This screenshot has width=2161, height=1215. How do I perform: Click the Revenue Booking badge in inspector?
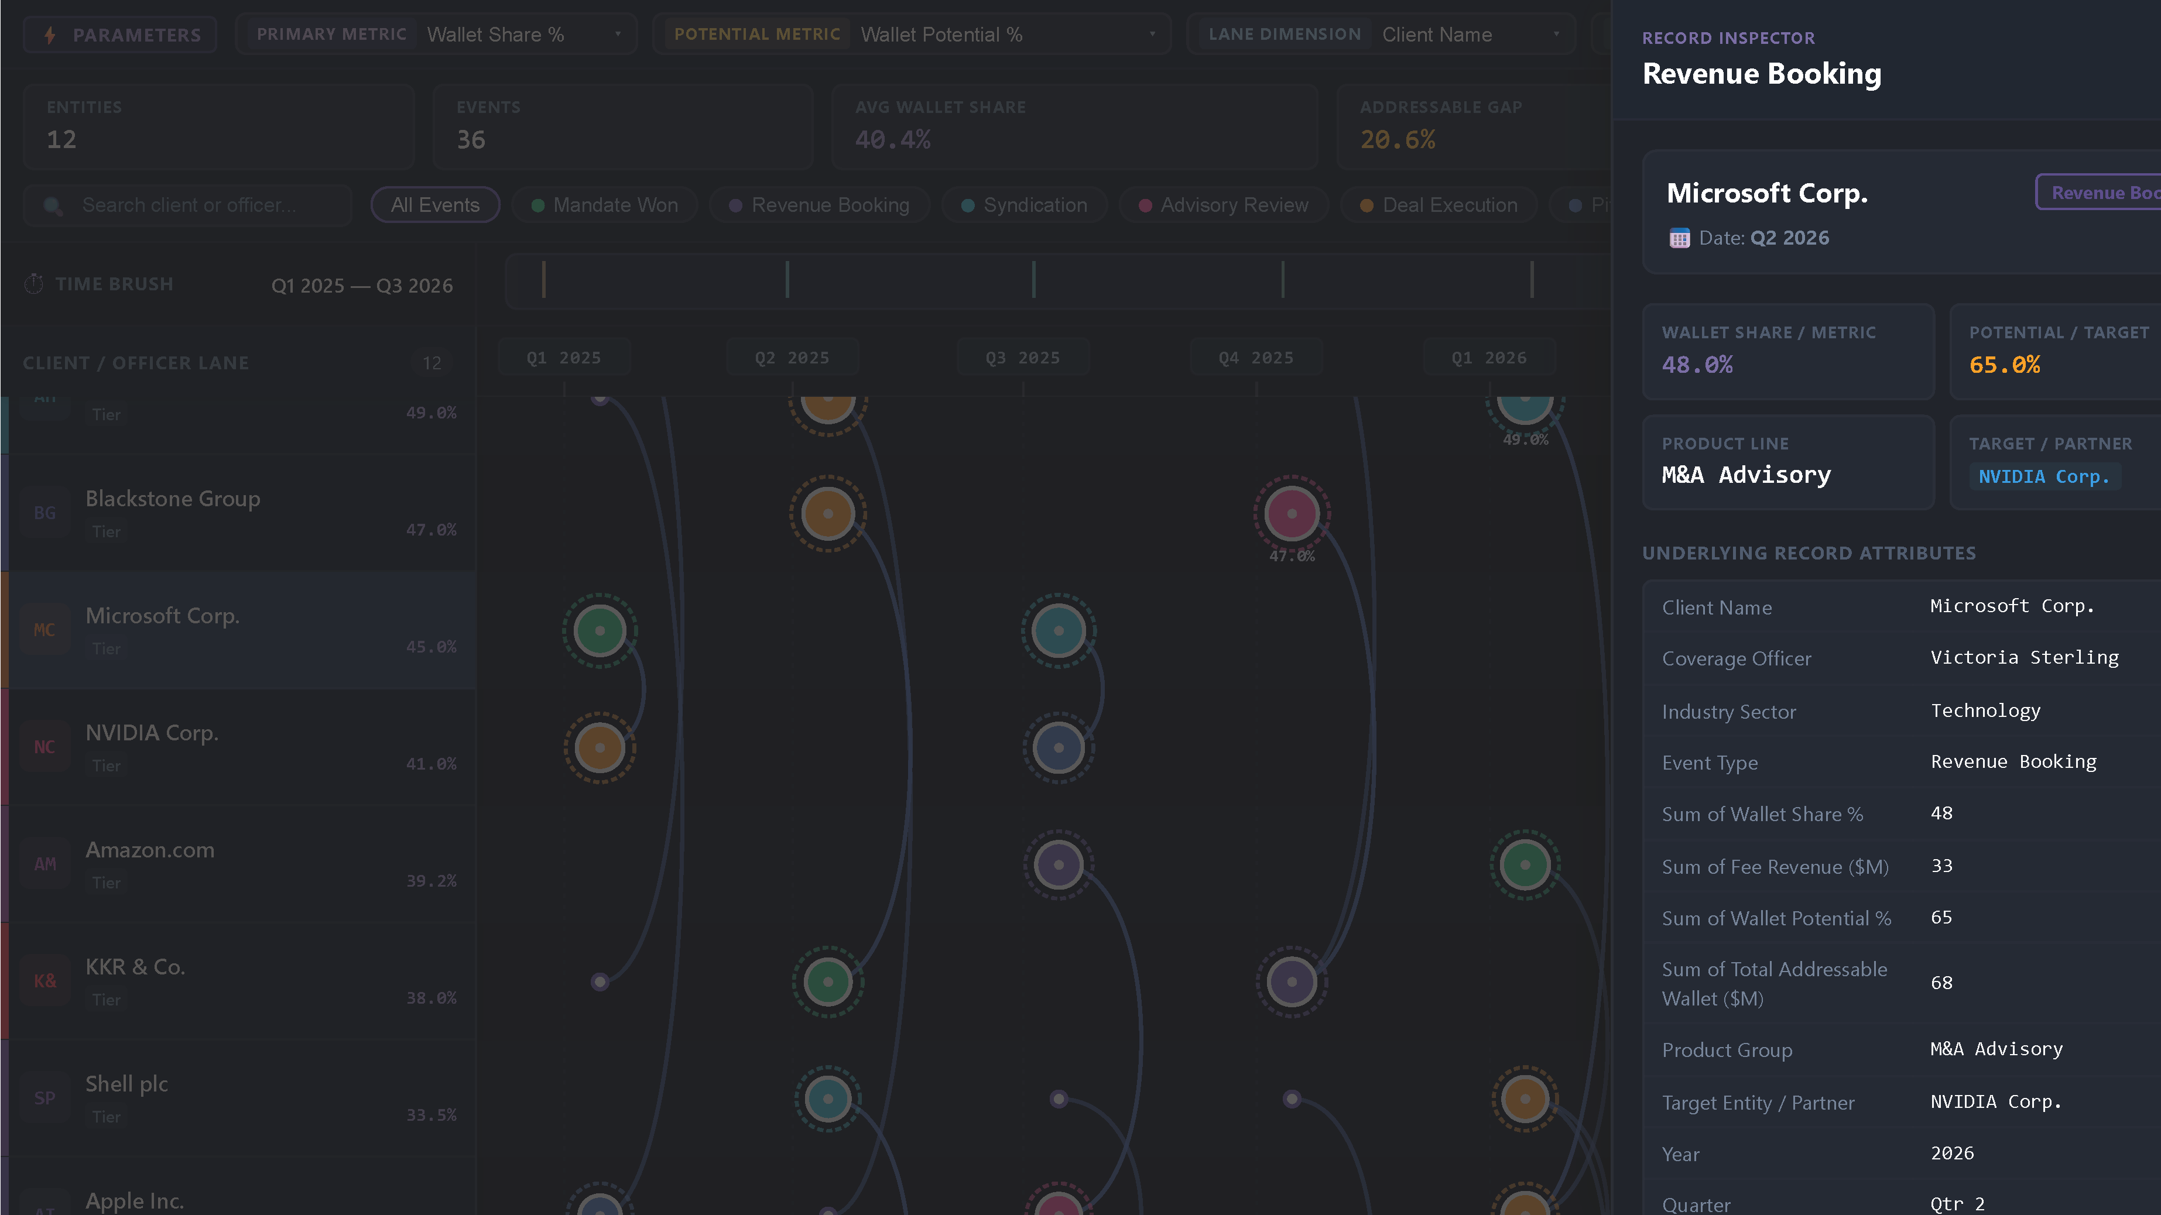[x=2099, y=193]
